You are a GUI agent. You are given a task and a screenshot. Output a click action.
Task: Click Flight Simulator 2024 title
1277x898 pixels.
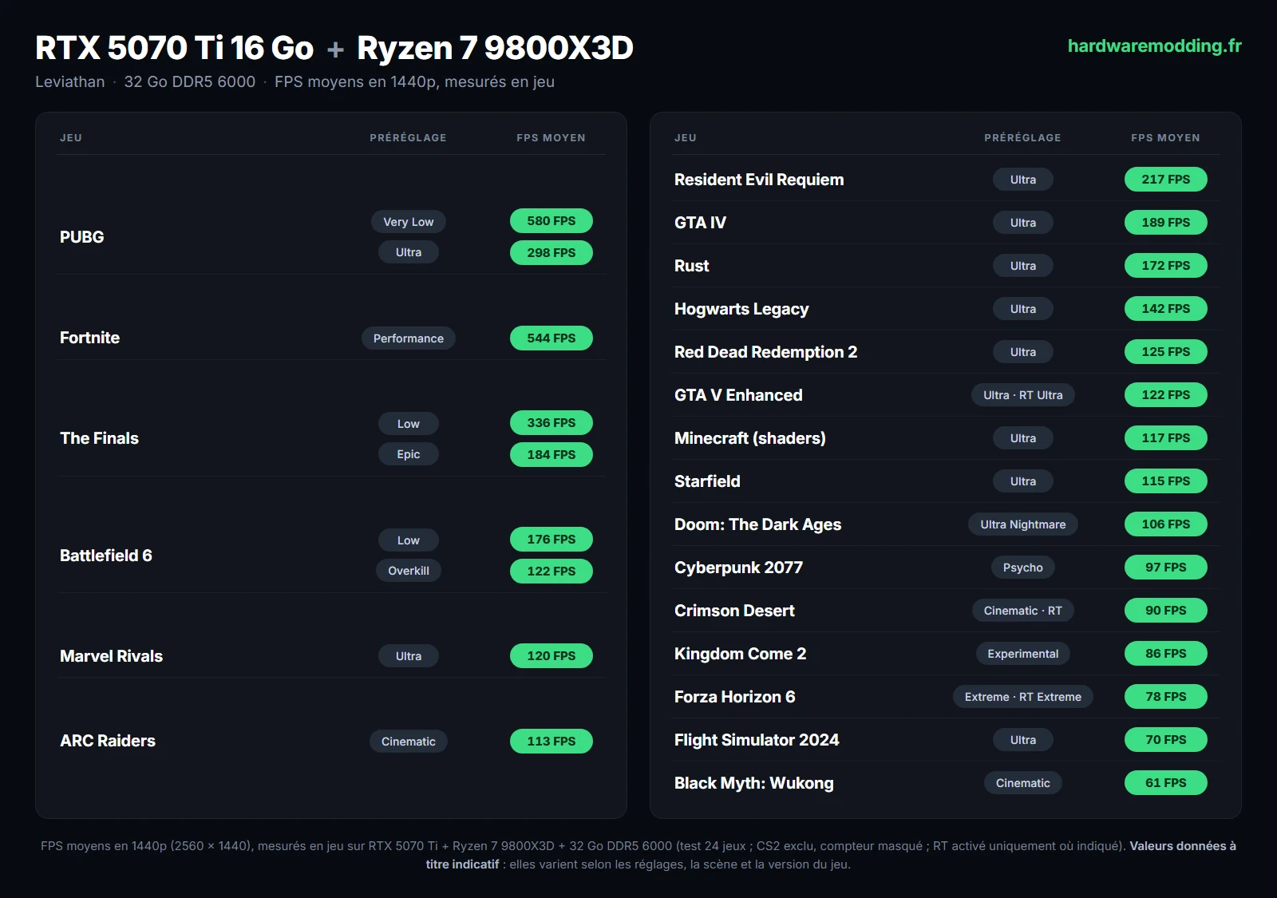click(757, 740)
